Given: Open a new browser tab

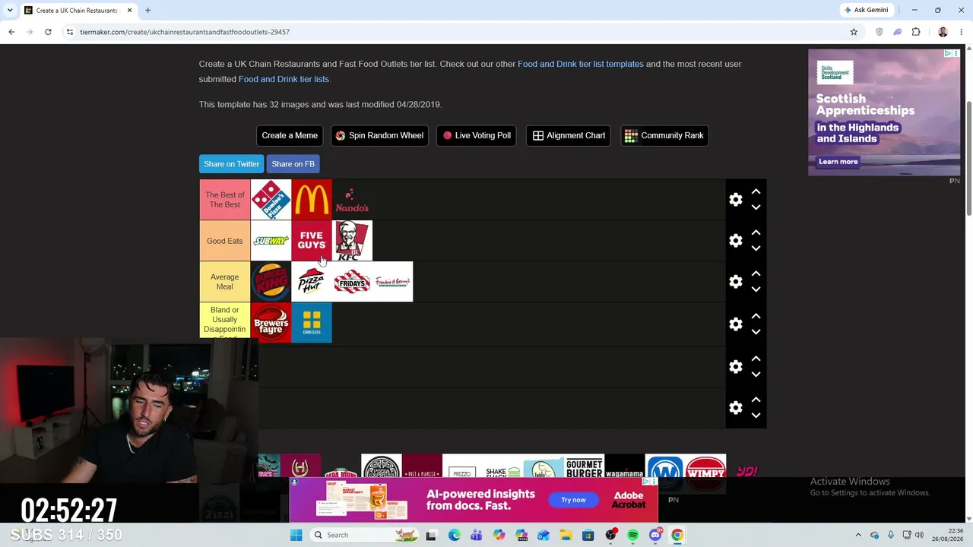Looking at the screenshot, I should (148, 10).
